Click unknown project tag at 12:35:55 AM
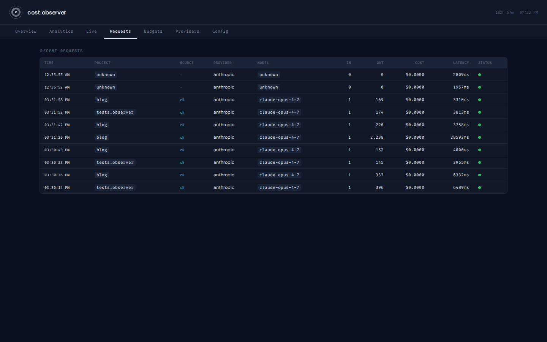 click(x=106, y=75)
